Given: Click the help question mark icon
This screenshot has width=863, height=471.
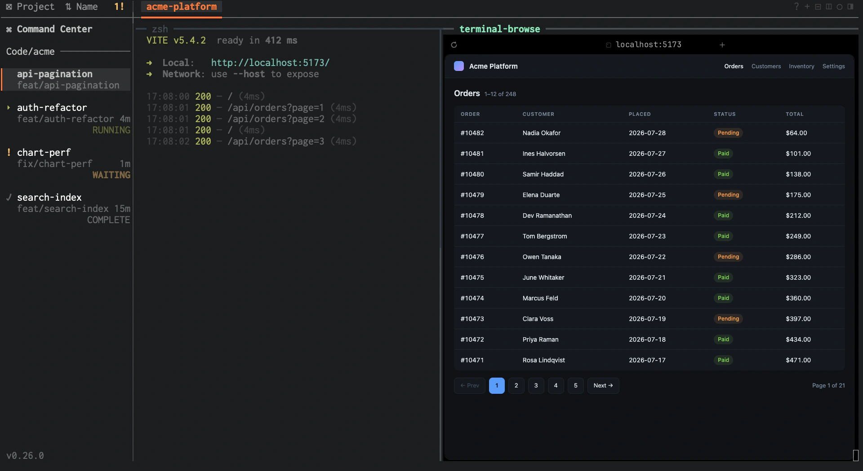Looking at the screenshot, I should 796,7.
